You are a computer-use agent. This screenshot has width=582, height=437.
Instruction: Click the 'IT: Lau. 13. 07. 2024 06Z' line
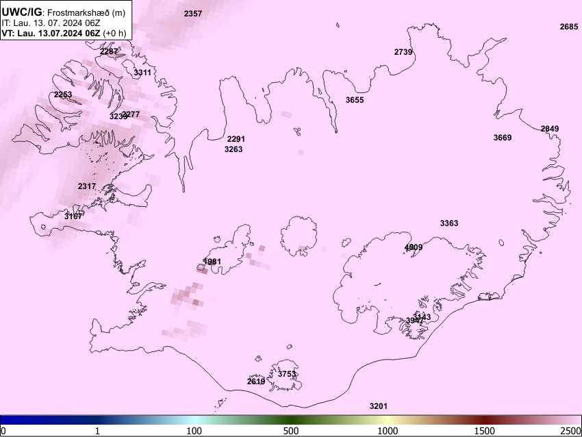[51, 23]
